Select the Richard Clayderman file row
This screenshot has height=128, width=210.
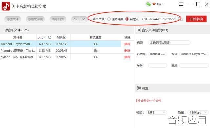(67, 44)
